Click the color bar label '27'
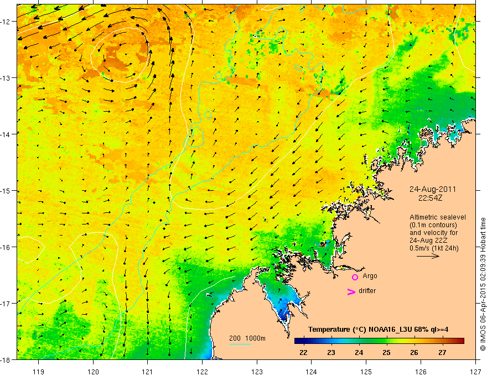The width and height of the screenshot is (487, 376). pos(442,352)
